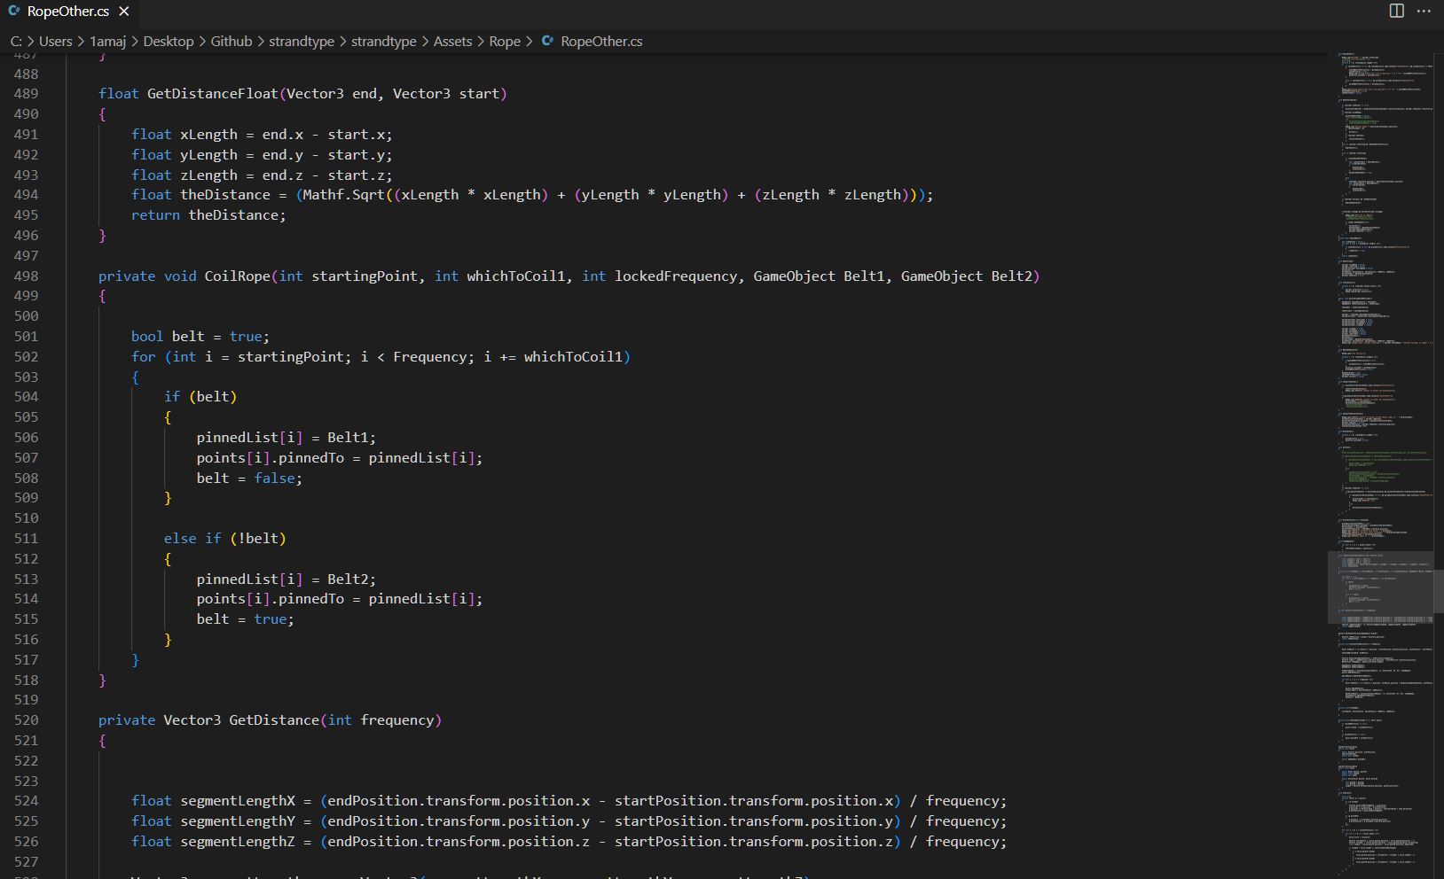The width and height of the screenshot is (1444, 879).
Task: Click the C: drive breadcrumb
Action: click(16, 41)
